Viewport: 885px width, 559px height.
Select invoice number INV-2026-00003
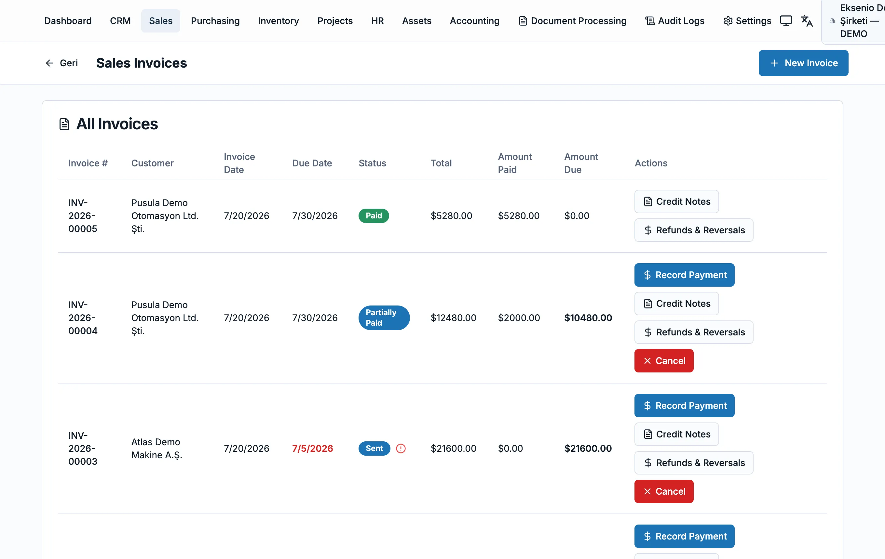point(83,448)
